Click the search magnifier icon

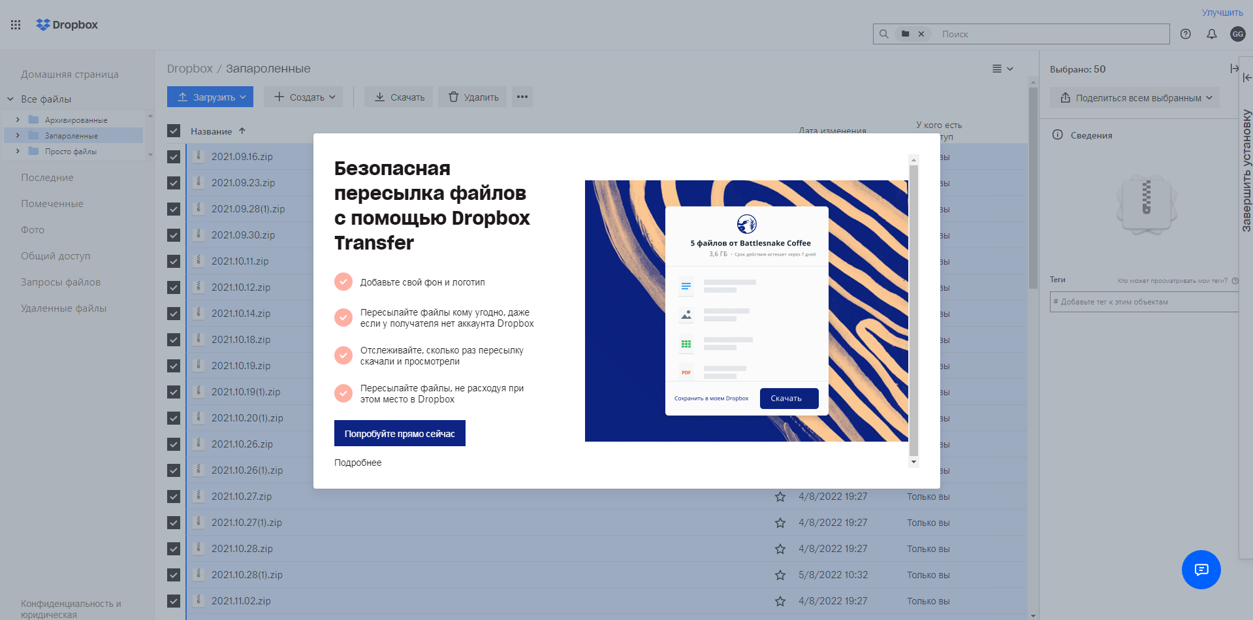[x=884, y=34]
